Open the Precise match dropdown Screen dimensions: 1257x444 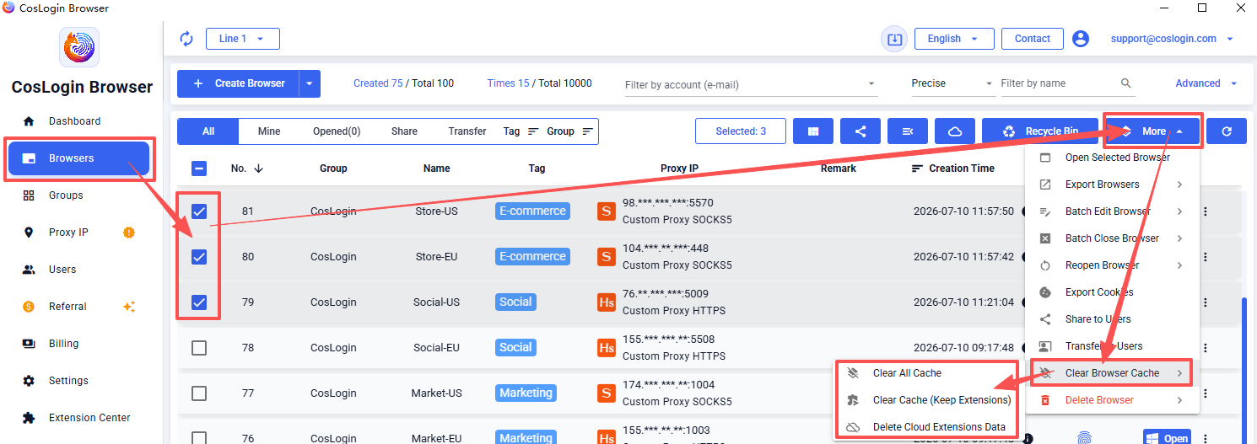(x=952, y=83)
